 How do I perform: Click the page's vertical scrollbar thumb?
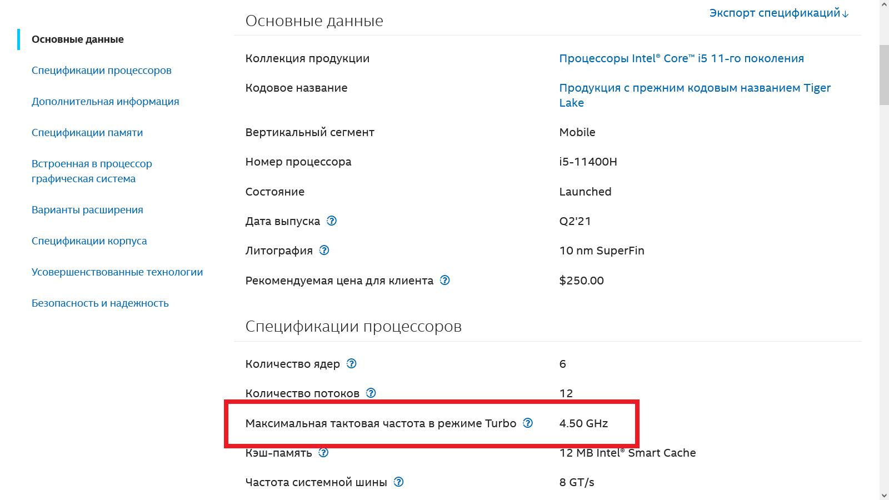tap(884, 75)
